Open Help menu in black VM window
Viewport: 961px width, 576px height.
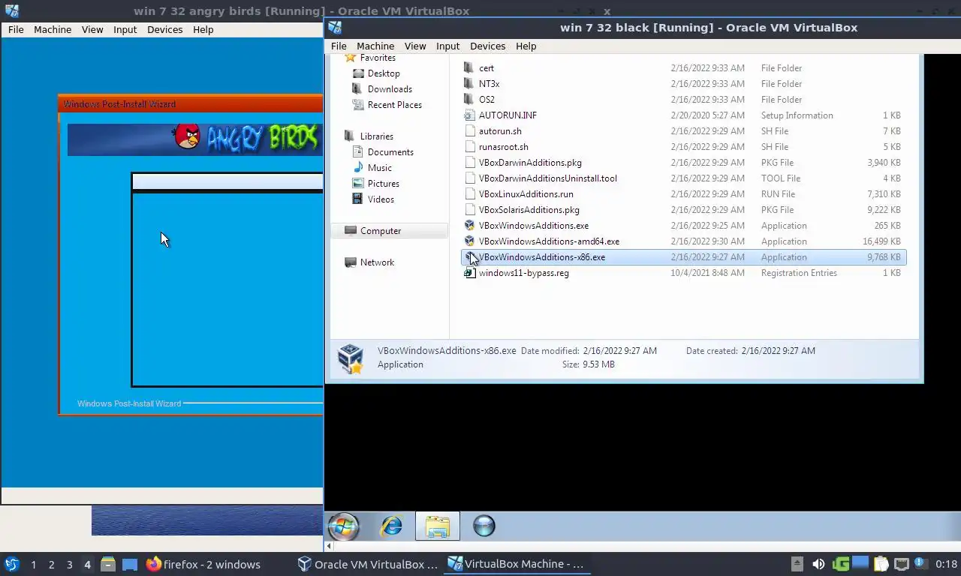526,46
